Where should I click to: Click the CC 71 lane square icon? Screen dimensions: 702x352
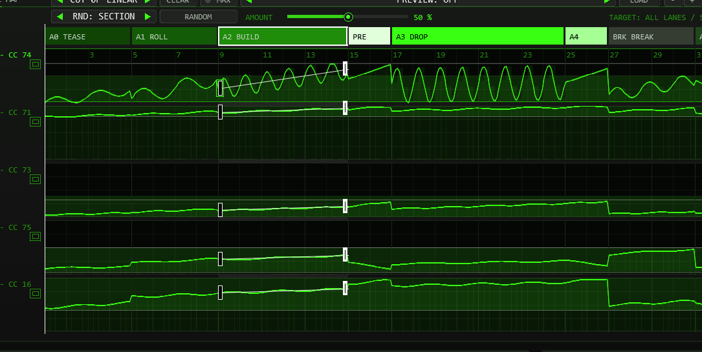click(36, 121)
